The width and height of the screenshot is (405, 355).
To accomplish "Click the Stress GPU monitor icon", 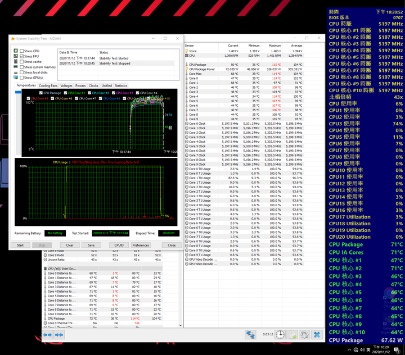I will click(16, 78).
